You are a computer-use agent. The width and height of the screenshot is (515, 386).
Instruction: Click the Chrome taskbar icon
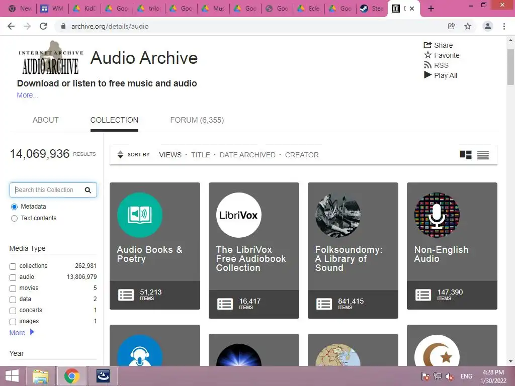[x=72, y=376]
